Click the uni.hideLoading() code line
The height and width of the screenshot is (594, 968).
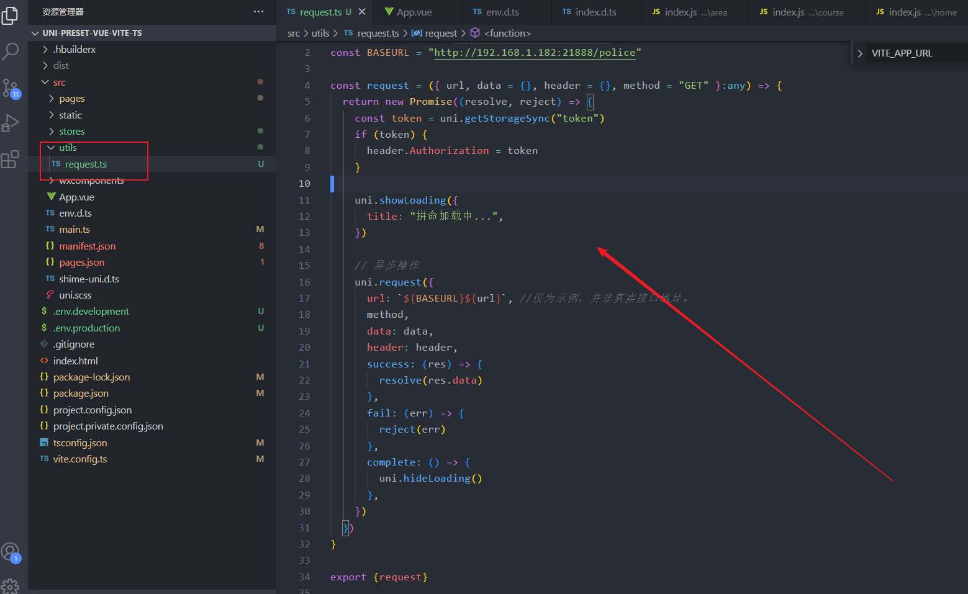431,478
